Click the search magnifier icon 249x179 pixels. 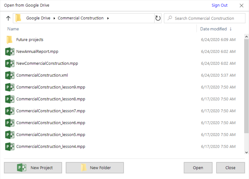click(170, 18)
